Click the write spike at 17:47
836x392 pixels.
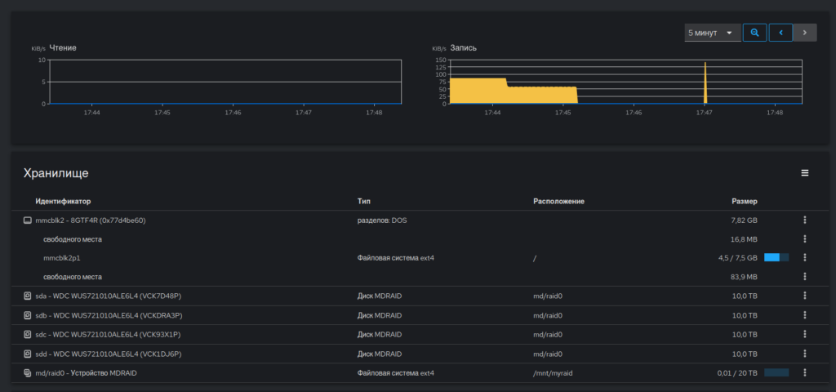705,85
